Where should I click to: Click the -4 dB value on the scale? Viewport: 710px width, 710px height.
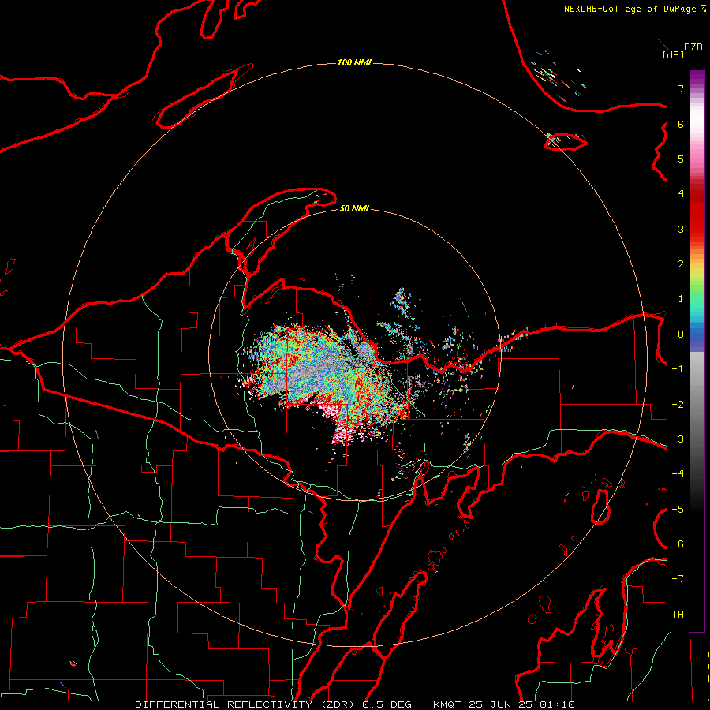(678, 473)
